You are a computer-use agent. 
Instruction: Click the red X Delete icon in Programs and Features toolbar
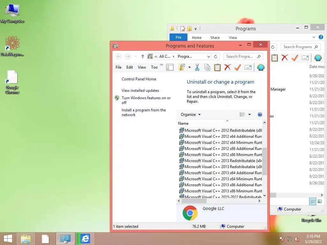(x=227, y=67)
